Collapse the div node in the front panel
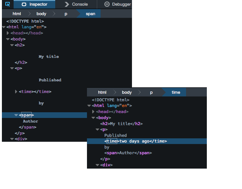242x189 pixels. 98,165
